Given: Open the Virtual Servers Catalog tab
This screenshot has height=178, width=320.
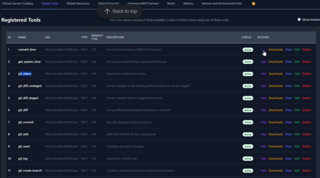Looking at the screenshot, I should pos(18,4).
